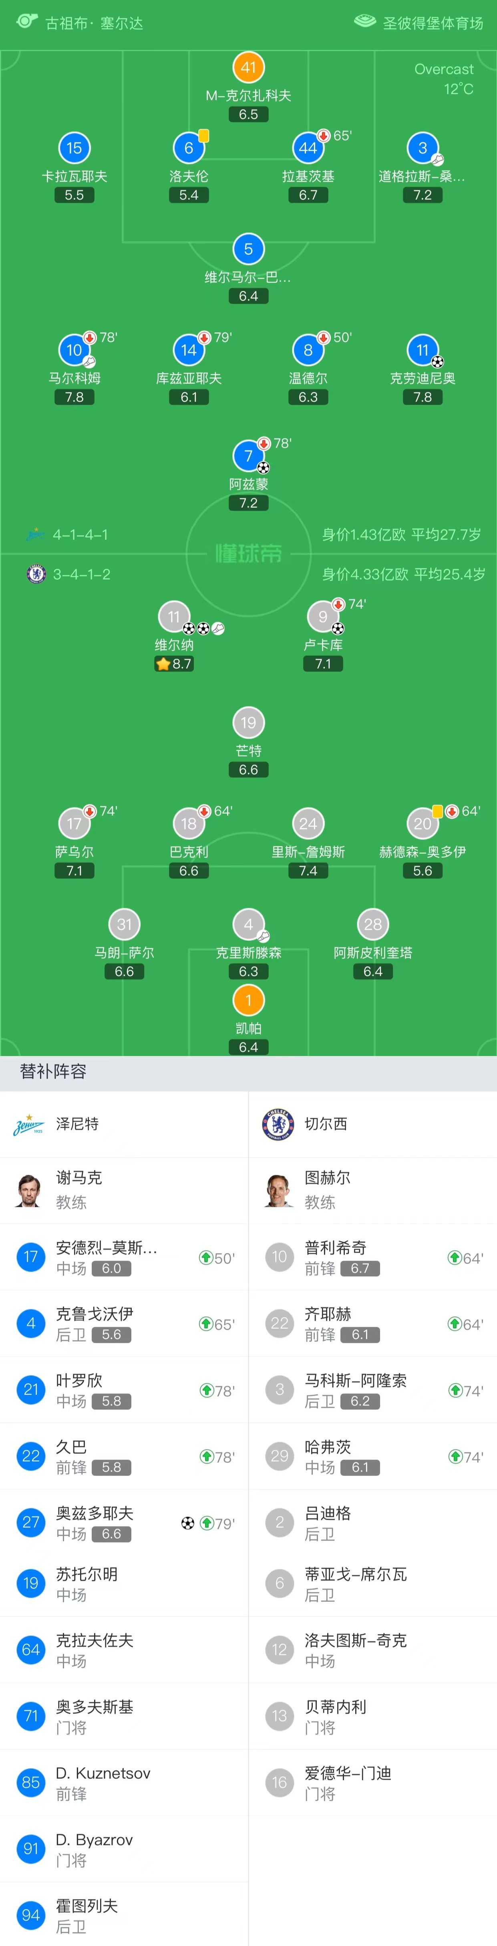Tap the 4-1-4-1 Zenit formation label

point(80,535)
